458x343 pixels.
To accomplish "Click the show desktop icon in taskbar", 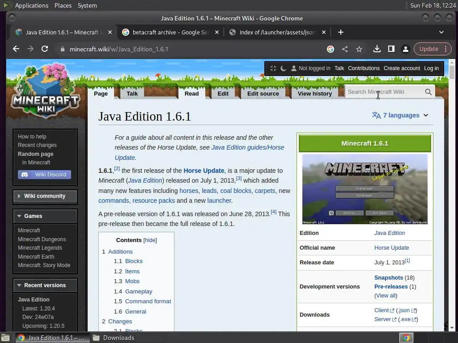I will pos(5,338).
